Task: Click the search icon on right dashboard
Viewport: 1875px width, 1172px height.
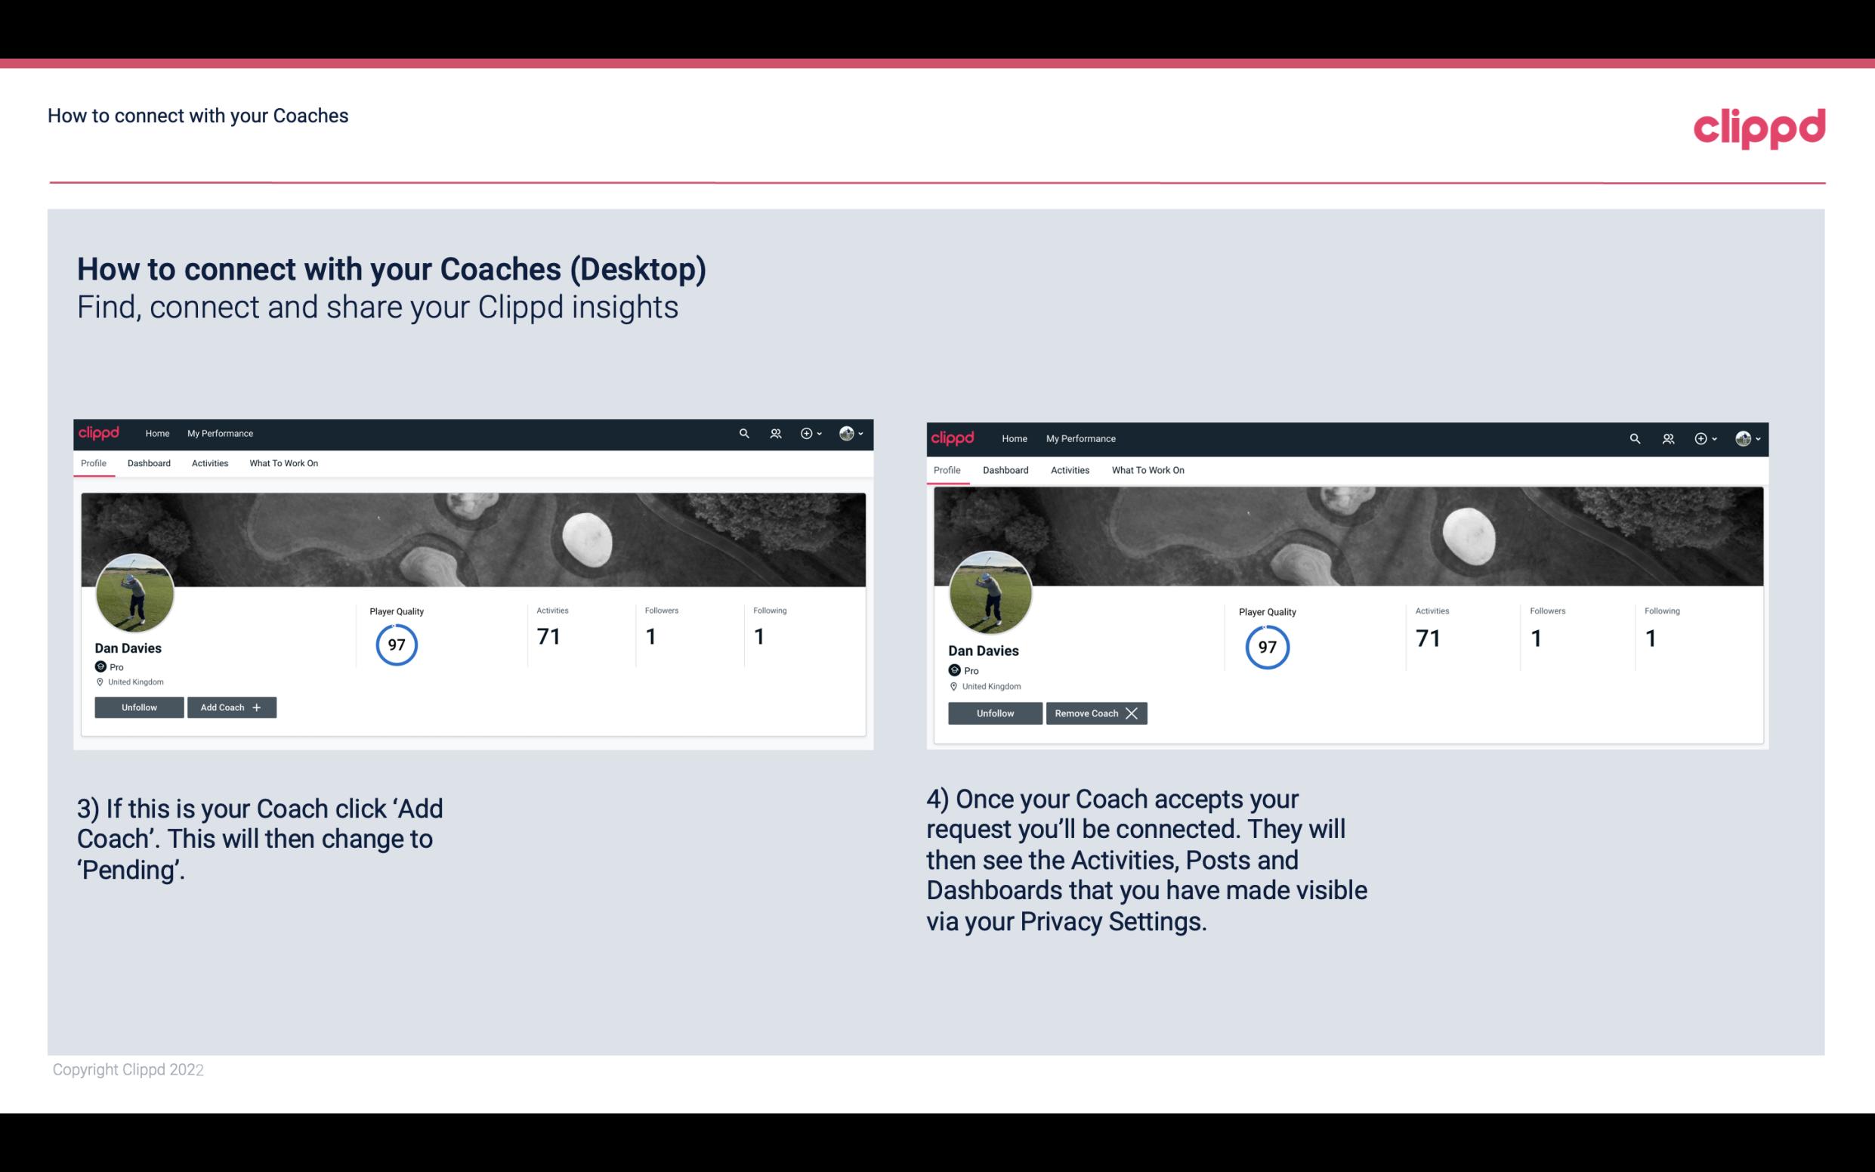Action: point(1635,438)
